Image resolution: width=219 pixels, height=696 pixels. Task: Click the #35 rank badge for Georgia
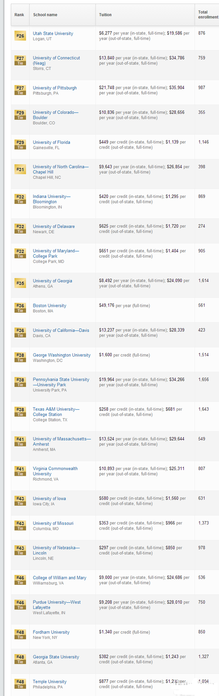[x=20, y=283]
